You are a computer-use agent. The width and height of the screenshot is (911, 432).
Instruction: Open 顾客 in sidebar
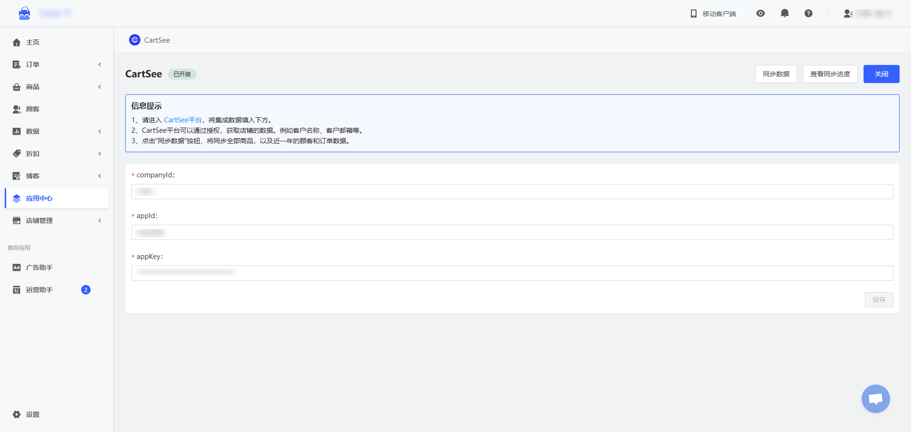tap(57, 109)
